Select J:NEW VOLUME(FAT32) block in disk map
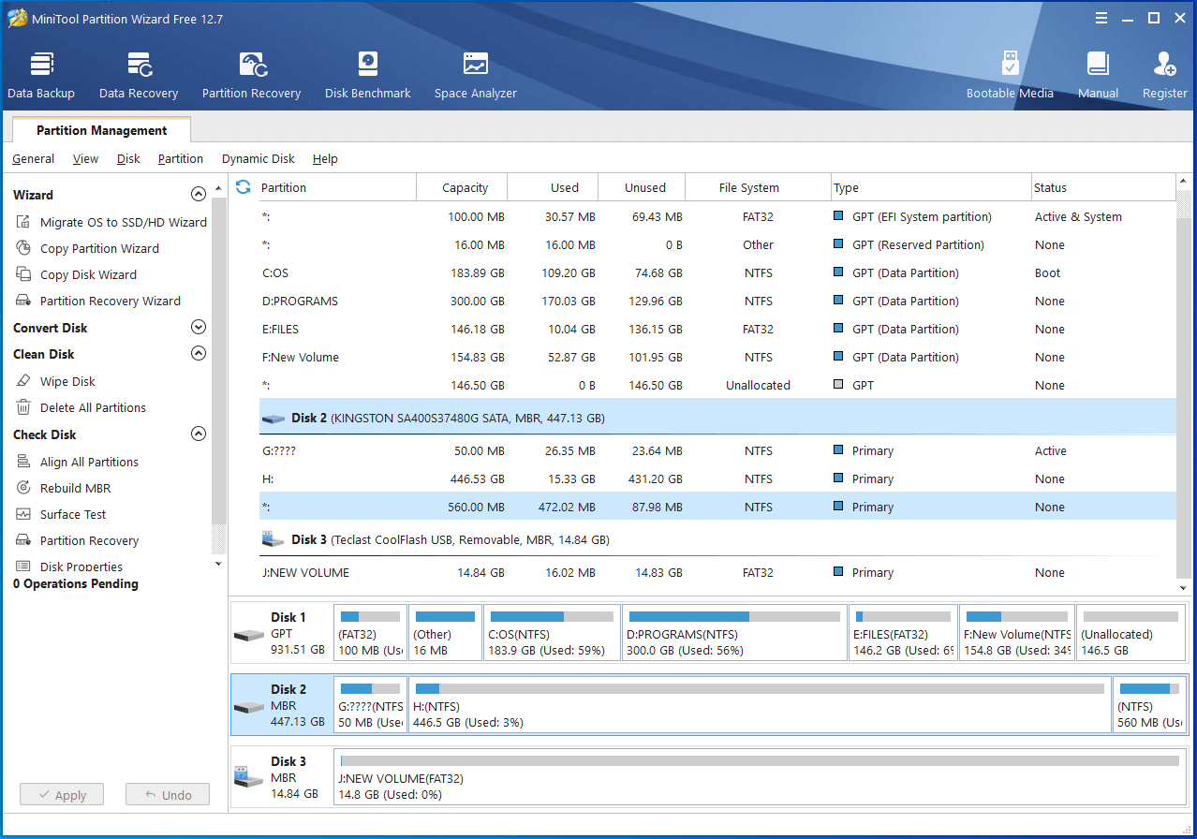This screenshot has height=839, width=1197. coord(760,775)
